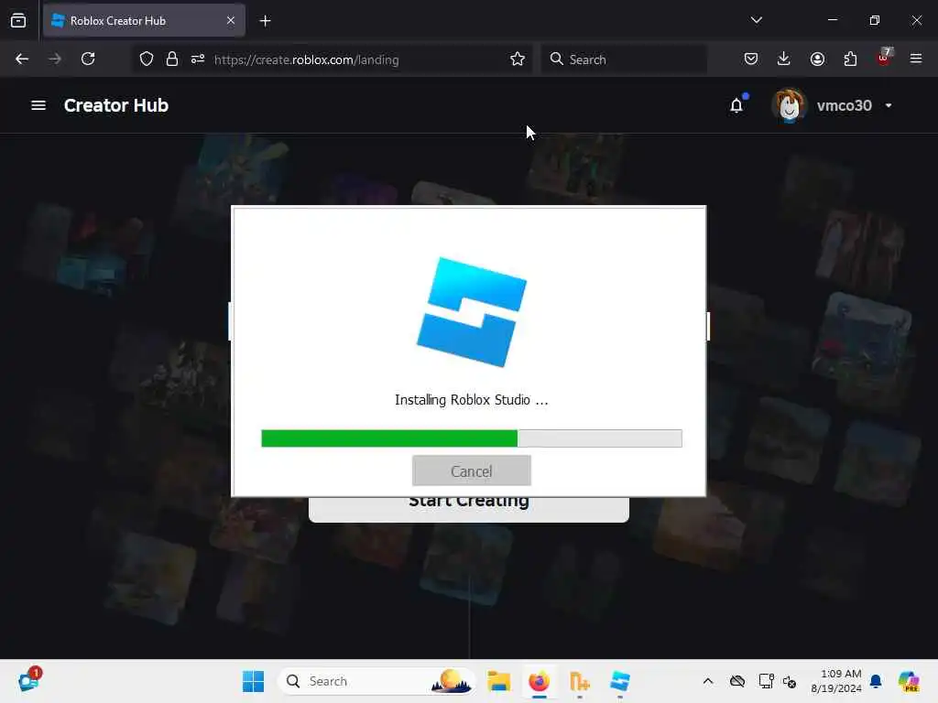Click the Roblox Studio logo in installer

point(472,311)
